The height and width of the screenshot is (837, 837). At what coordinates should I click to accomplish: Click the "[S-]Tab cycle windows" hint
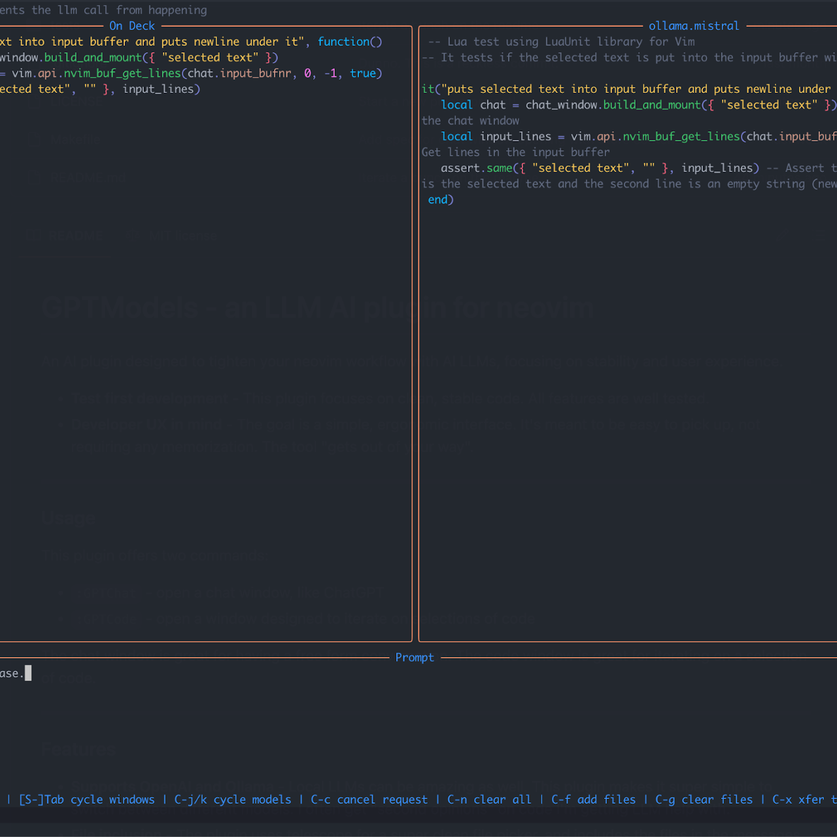(87, 800)
